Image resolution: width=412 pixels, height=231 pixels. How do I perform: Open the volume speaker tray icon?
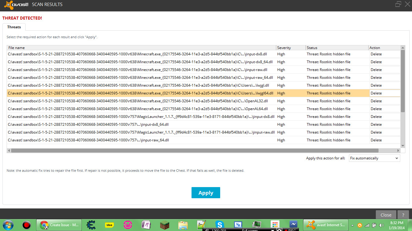pyautogui.click(x=382, y=225)
